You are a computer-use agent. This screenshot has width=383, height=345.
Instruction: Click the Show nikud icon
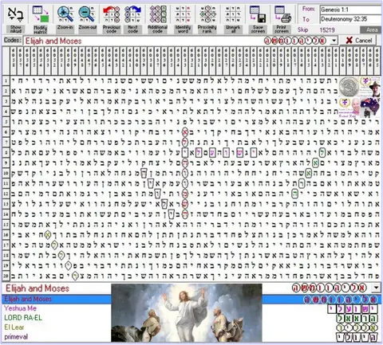[x=16, y=14]
